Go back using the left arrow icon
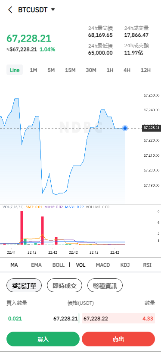Screen dimensions: 161x352 (x=10, y=10)
